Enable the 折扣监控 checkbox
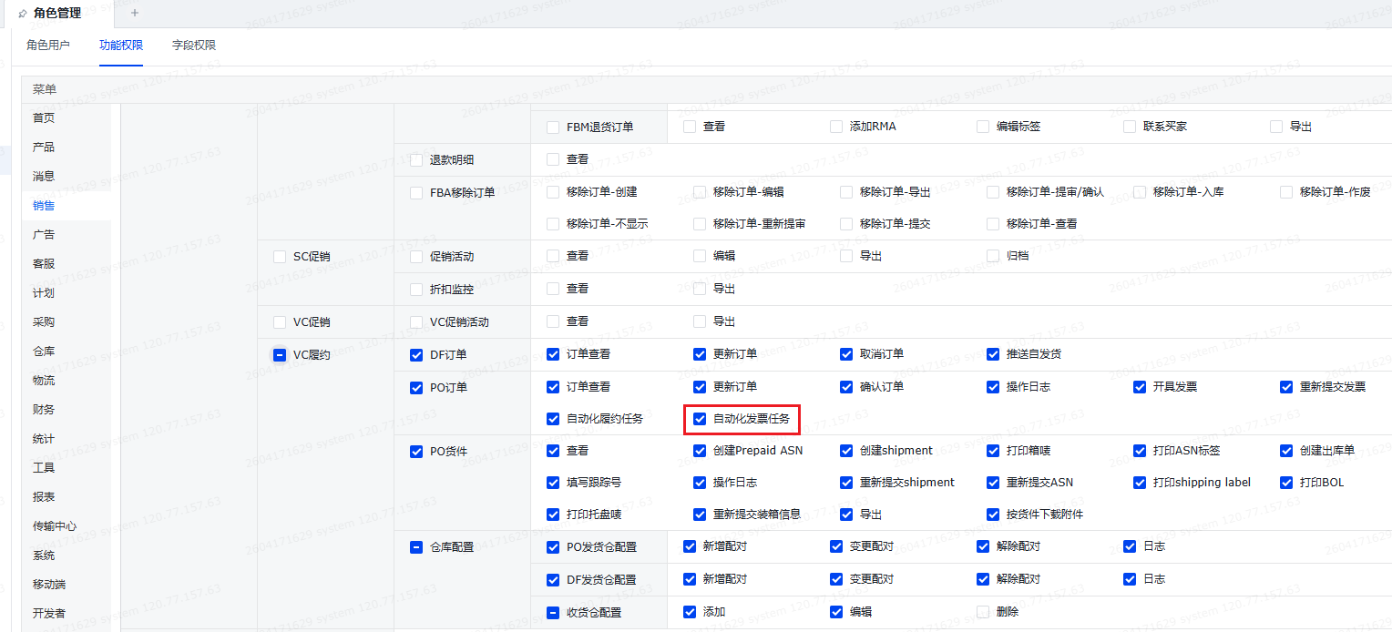The height and width of the screenshot is (632, 1392). pos(416,290)
